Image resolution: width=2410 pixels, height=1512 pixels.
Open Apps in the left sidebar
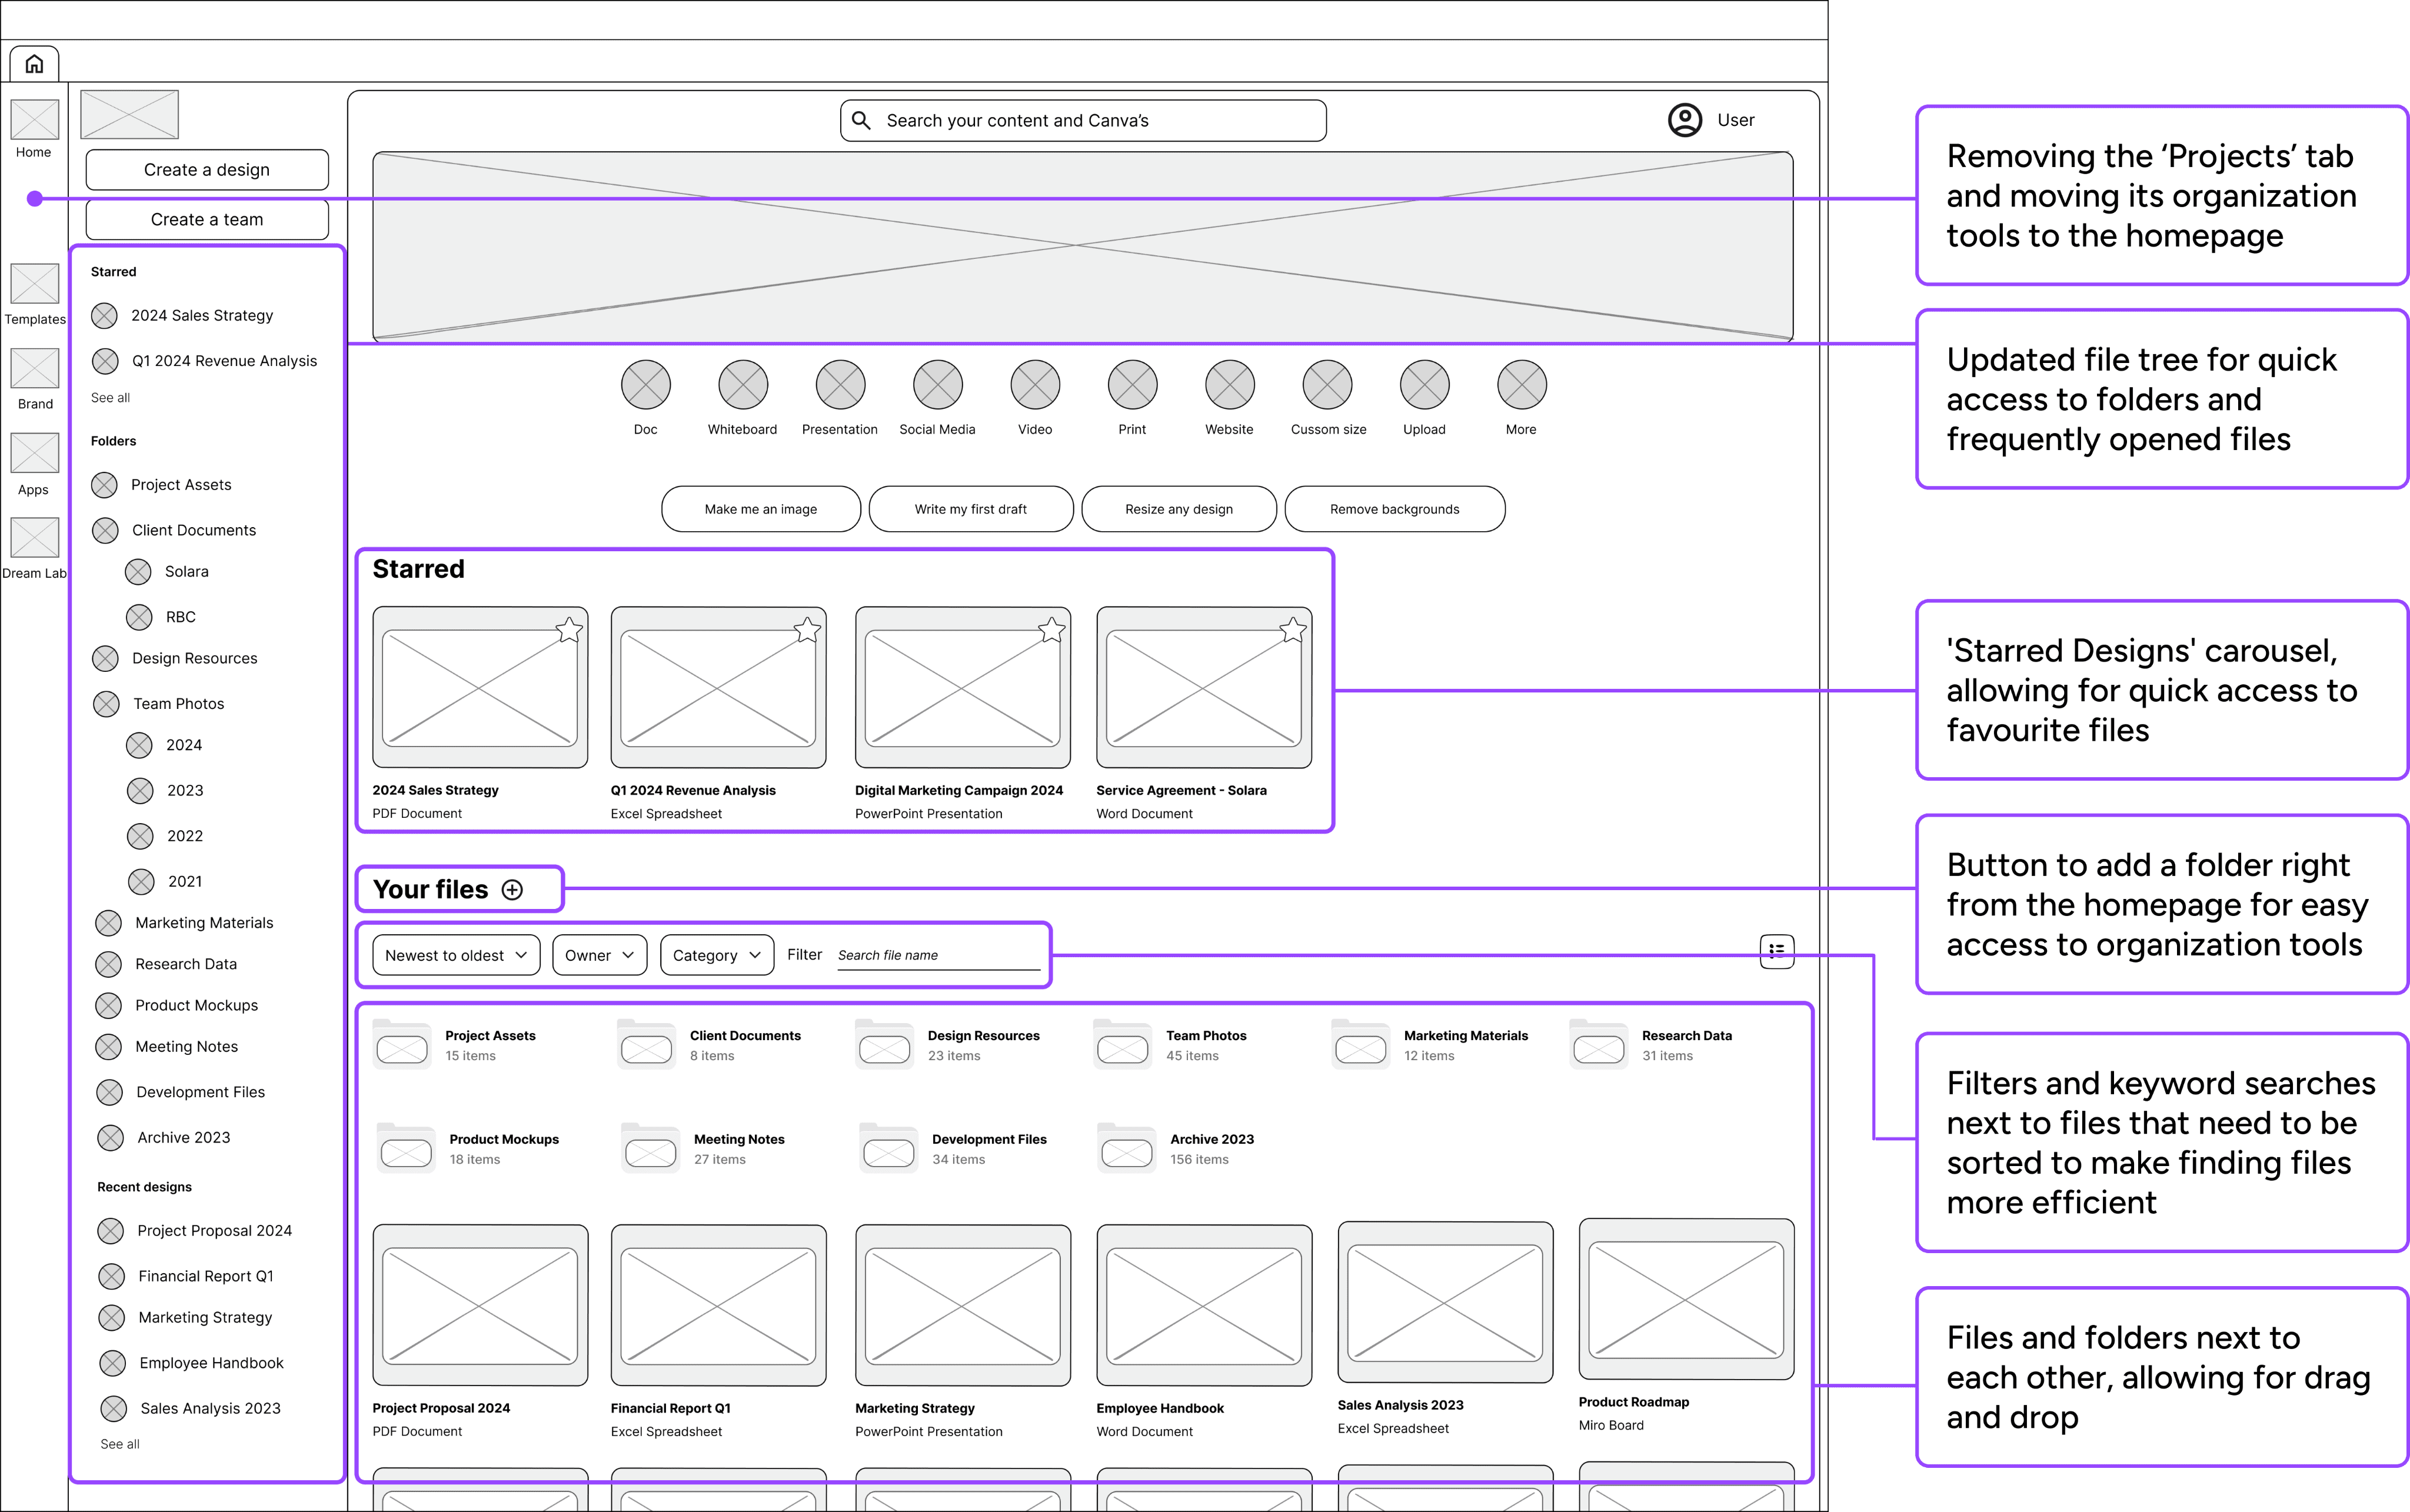coord(34,465)
